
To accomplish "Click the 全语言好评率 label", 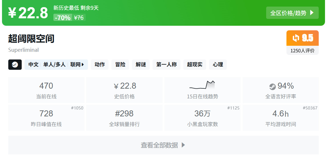I will coord(281,97).
